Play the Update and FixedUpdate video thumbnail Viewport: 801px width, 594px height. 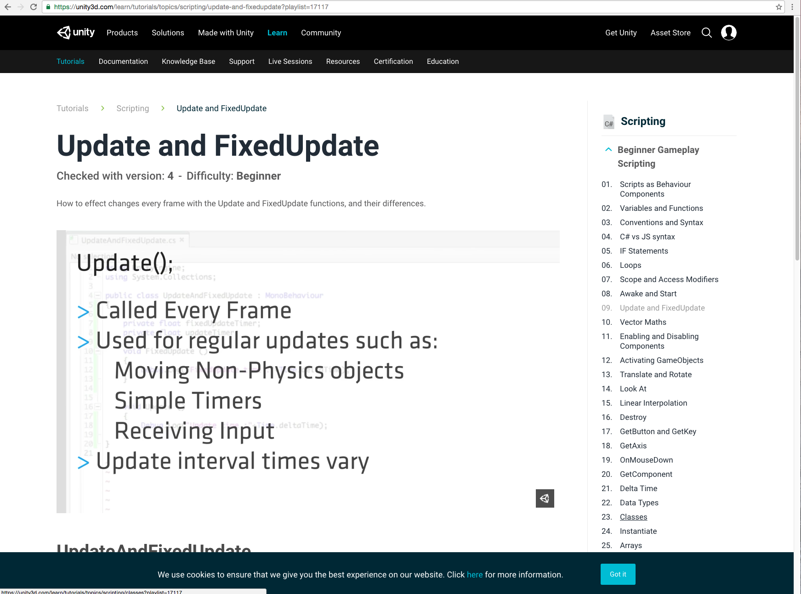coord(308,372)
